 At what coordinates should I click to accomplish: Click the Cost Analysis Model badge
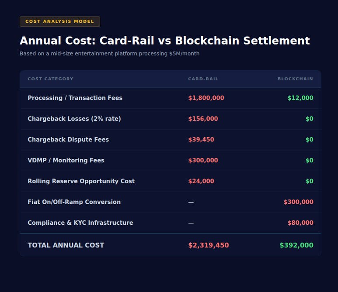point(60,21)
